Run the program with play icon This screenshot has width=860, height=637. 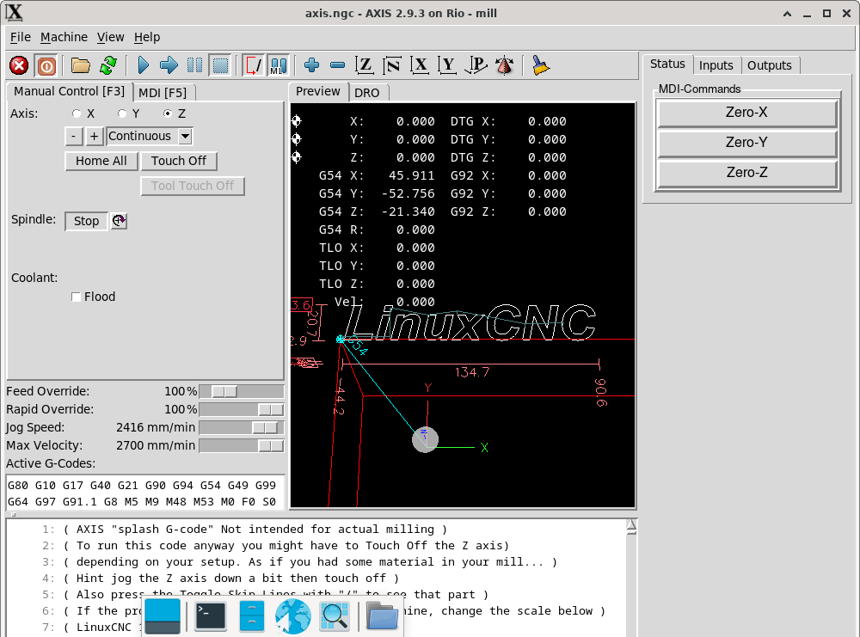point(143,66)
